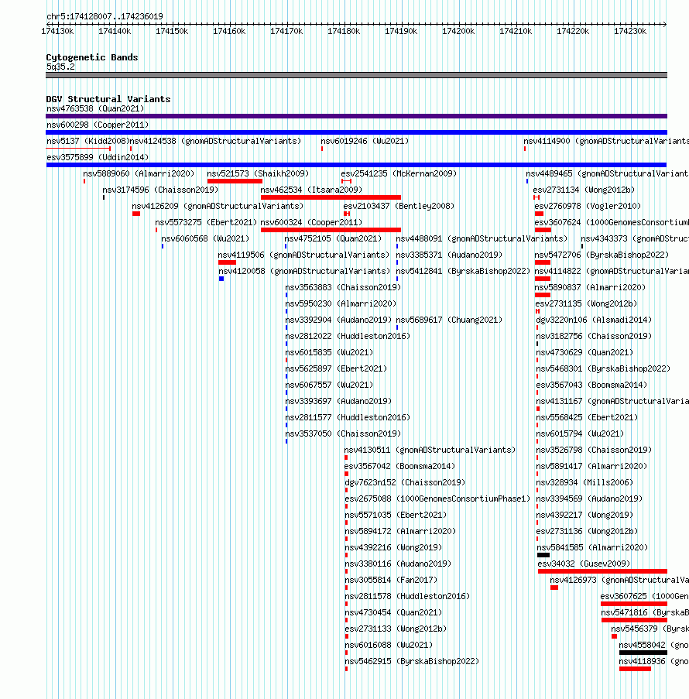Select the red nsv521573 variant bar
Image resolution: width=689 pixels, height=699 pixels.
235,181
